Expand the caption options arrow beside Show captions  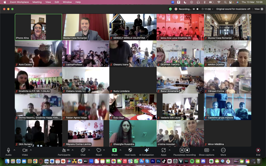click(214, 150)
